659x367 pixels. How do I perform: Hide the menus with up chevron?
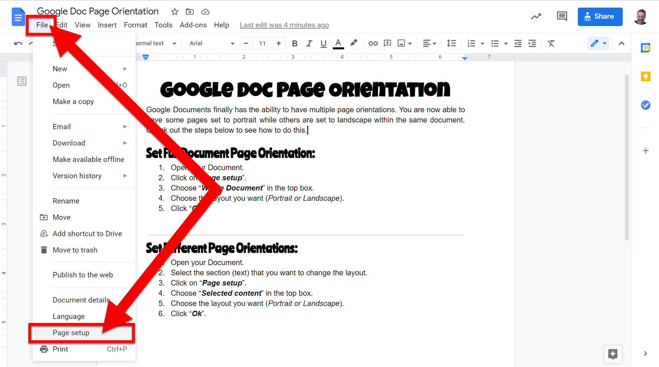click(x=622, y=43)
